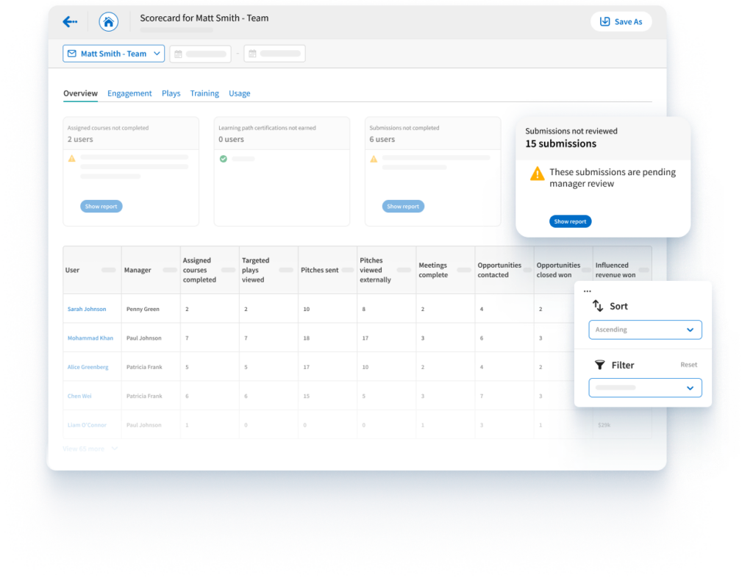Open the Liam O'Connor user link
The height and width of the screenshot is (578, 753).
pos(87,425)
